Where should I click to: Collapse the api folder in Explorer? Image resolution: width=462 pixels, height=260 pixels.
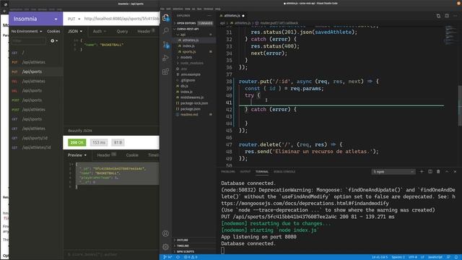tap(193, 35)
